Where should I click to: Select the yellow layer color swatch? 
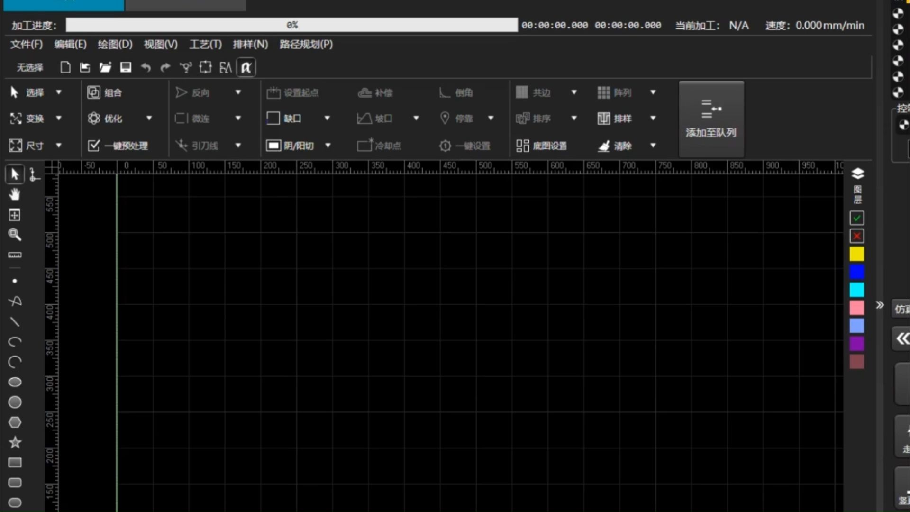(x=856, y=254)
